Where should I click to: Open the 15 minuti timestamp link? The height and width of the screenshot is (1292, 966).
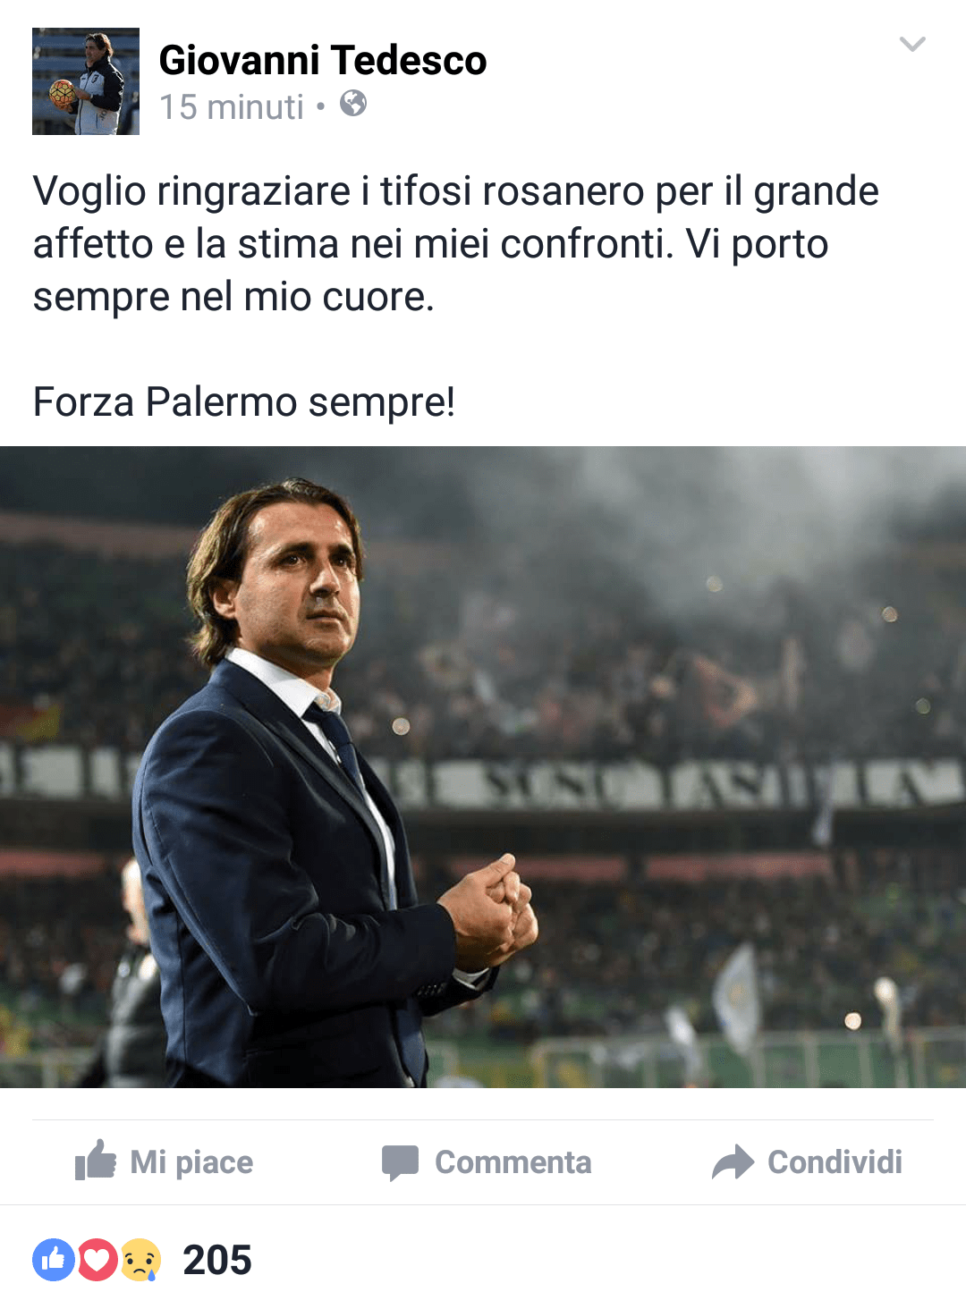coord(232,107)
